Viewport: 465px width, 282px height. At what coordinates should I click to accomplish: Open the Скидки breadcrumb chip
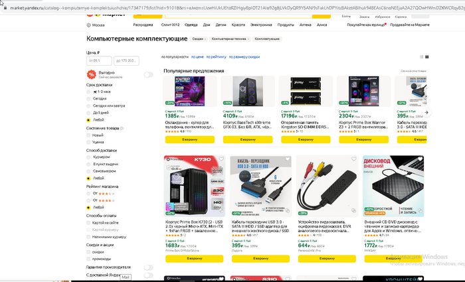(199, 38)
